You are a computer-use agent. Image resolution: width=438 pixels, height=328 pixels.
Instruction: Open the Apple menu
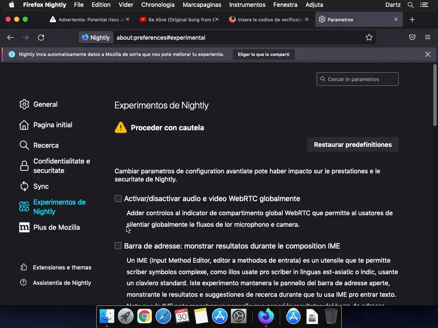pos(12,4)
